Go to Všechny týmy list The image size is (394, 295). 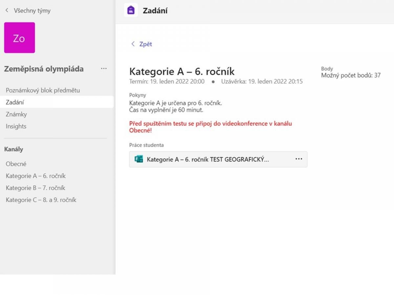tap(32, 10)
